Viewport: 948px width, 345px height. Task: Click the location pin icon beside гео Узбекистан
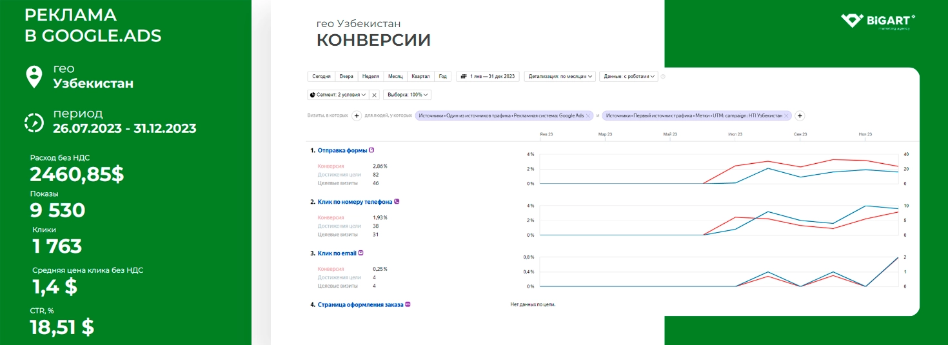click(x=33, y=77)
